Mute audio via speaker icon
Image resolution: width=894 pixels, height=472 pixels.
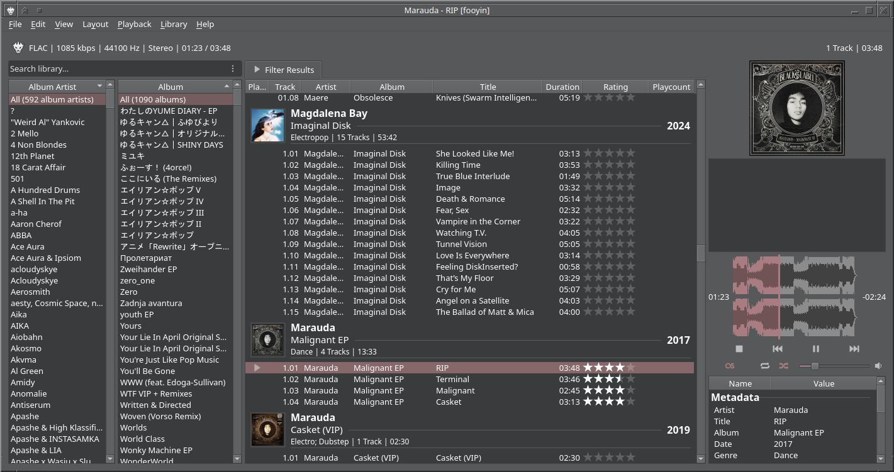point(878,366)
